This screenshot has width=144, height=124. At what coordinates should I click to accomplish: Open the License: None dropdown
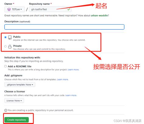point(14,101)
